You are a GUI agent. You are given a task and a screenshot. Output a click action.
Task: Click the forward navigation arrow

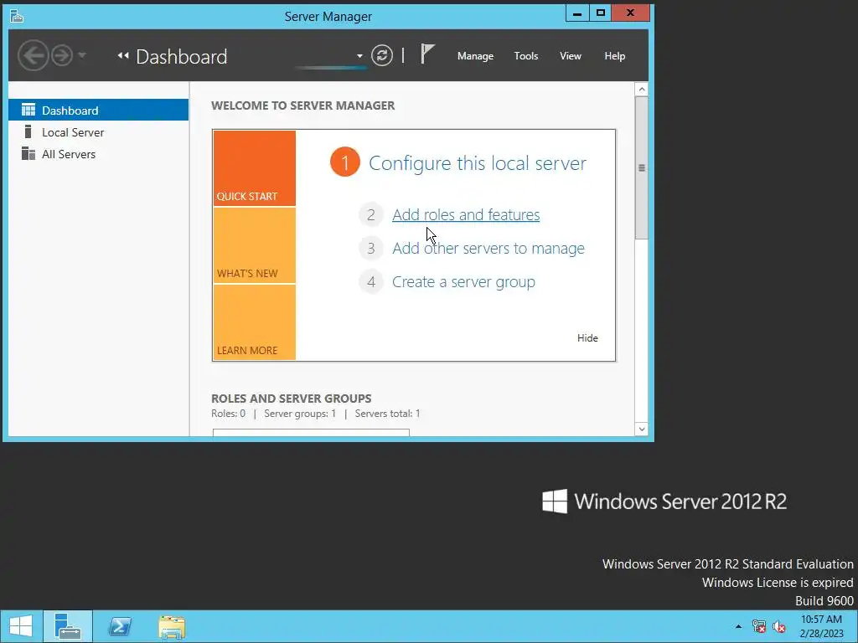coord(62,56)
